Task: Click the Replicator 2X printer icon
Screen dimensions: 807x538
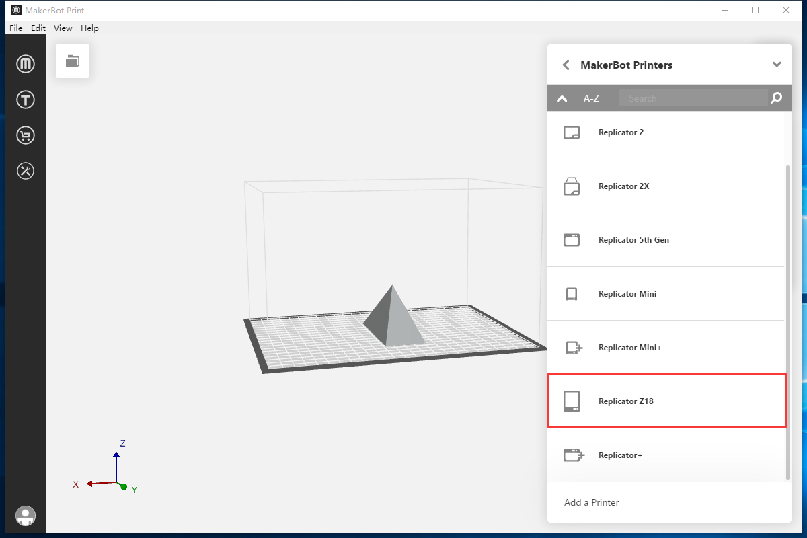Action: tap(572, 186)
